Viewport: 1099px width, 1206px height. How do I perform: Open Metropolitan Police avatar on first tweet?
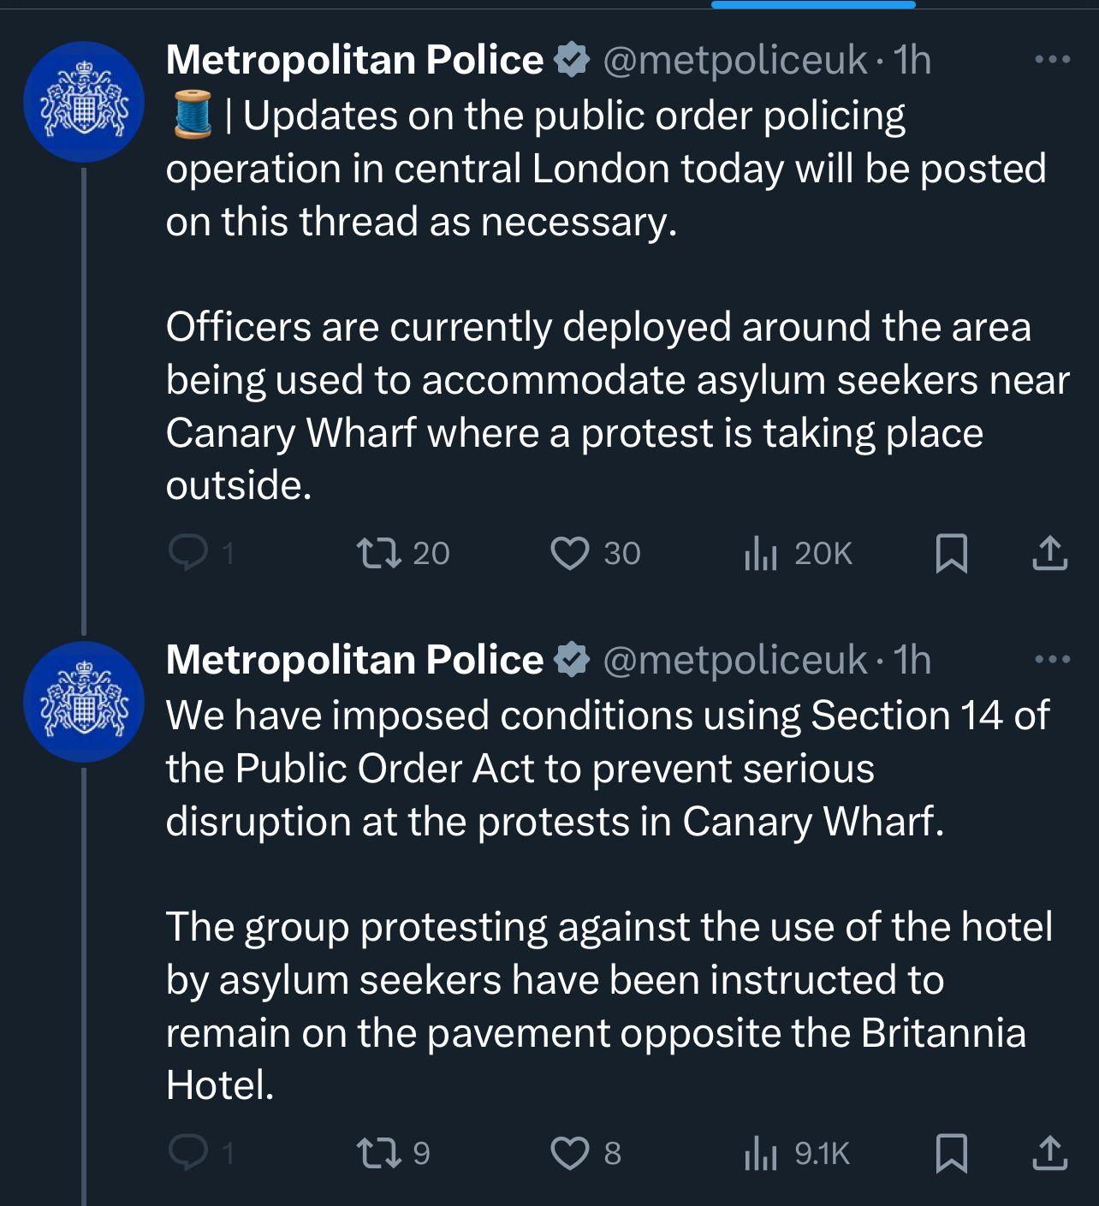83,102
